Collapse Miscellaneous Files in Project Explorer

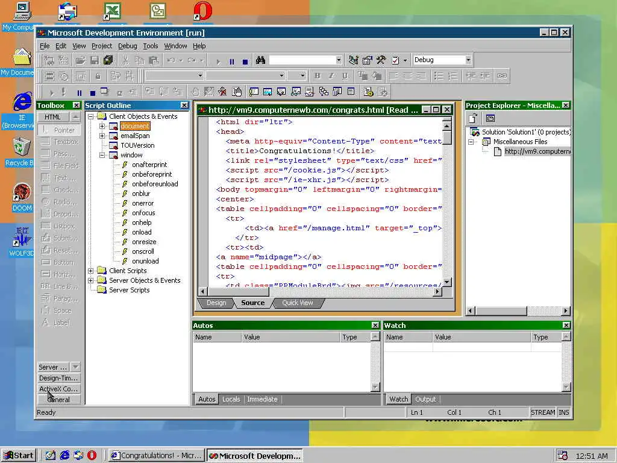point(471,142)
